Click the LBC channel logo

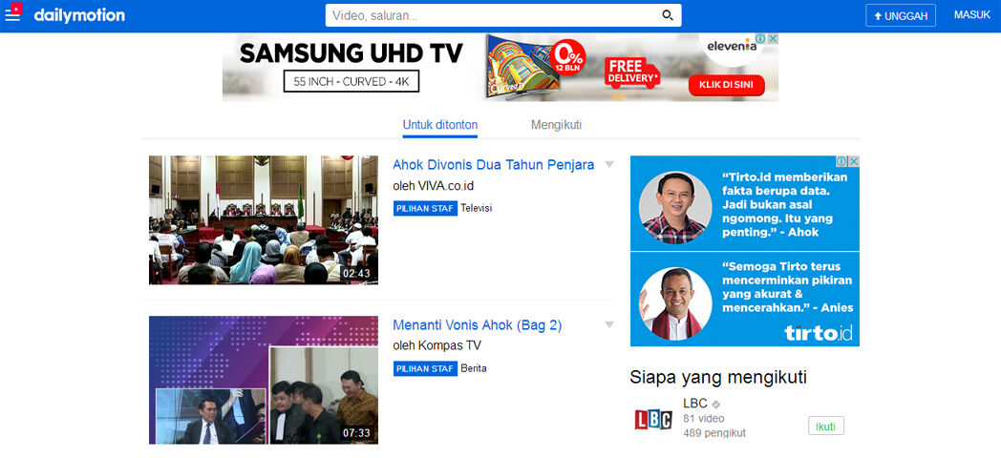point(653,420)
